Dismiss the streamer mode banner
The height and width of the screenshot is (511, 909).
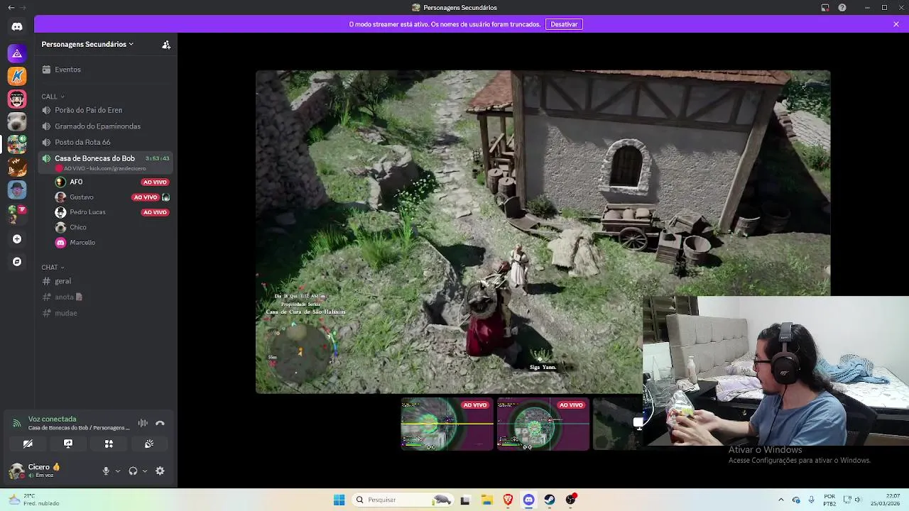896,24
